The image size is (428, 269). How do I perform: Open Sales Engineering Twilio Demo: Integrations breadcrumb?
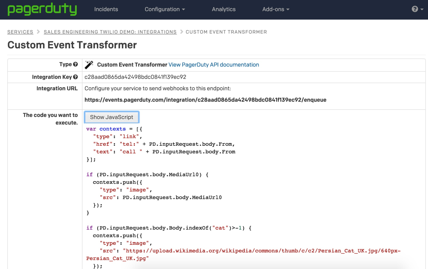(x=110, y=32)
